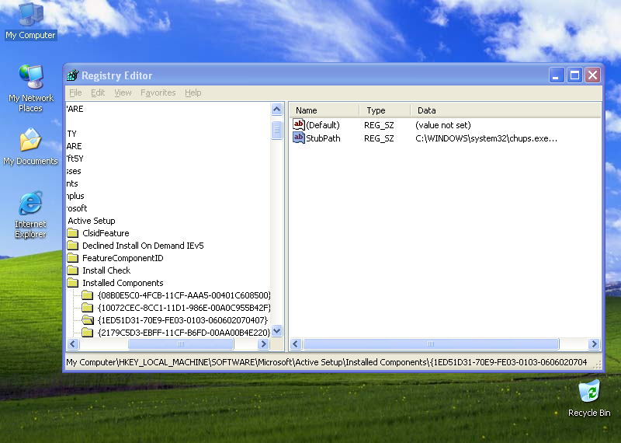Click the tree pane scroll right arrow
Viewport: 621px width, 443px height.
263,344
